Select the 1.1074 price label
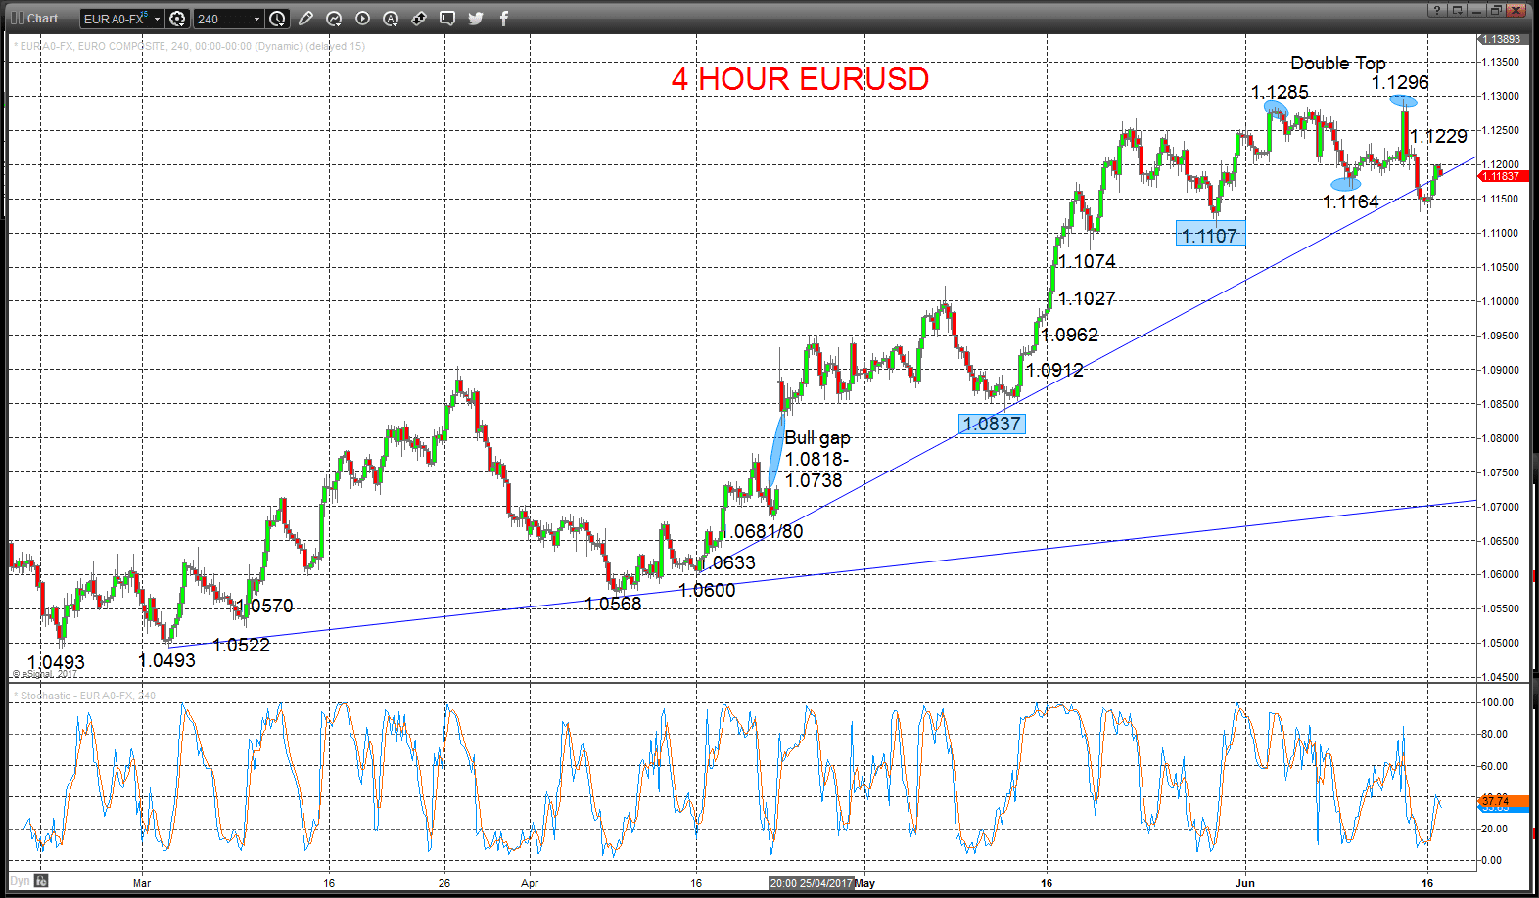The height and width of the screenshot is (898, 1539). coord(1087,261)
